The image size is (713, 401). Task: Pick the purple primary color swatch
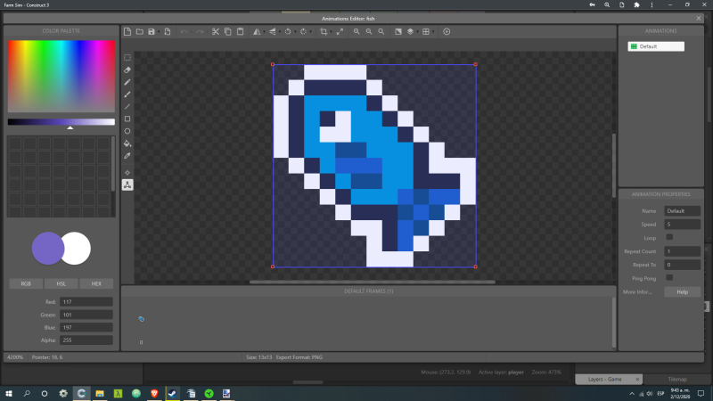(47, 249)
